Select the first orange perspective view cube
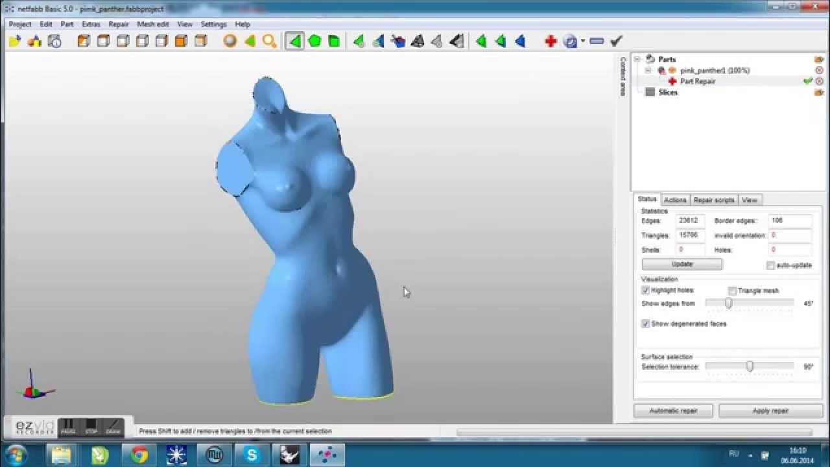 83,42
